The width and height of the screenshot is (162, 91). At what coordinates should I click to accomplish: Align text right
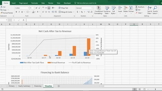(49, 12)
